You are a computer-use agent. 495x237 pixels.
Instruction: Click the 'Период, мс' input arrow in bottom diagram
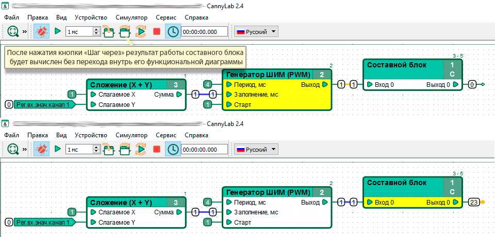229,202
